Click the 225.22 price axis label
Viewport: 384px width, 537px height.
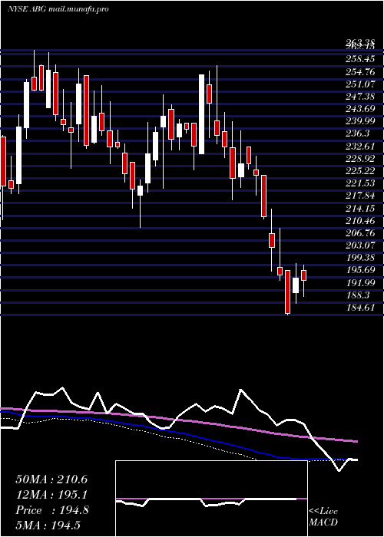pyautogui.click(x=359, y=171)
